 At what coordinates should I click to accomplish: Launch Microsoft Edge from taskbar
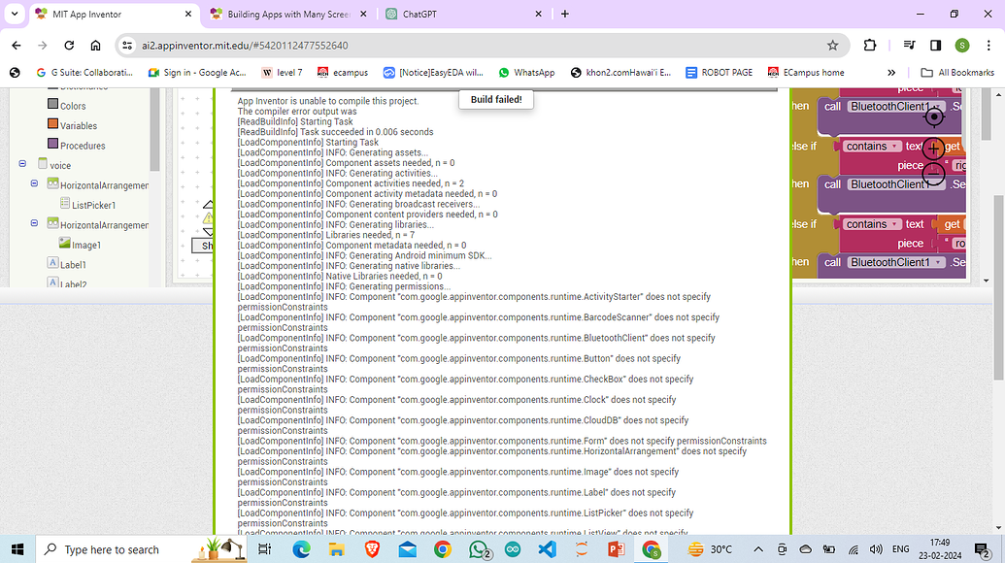301,549
